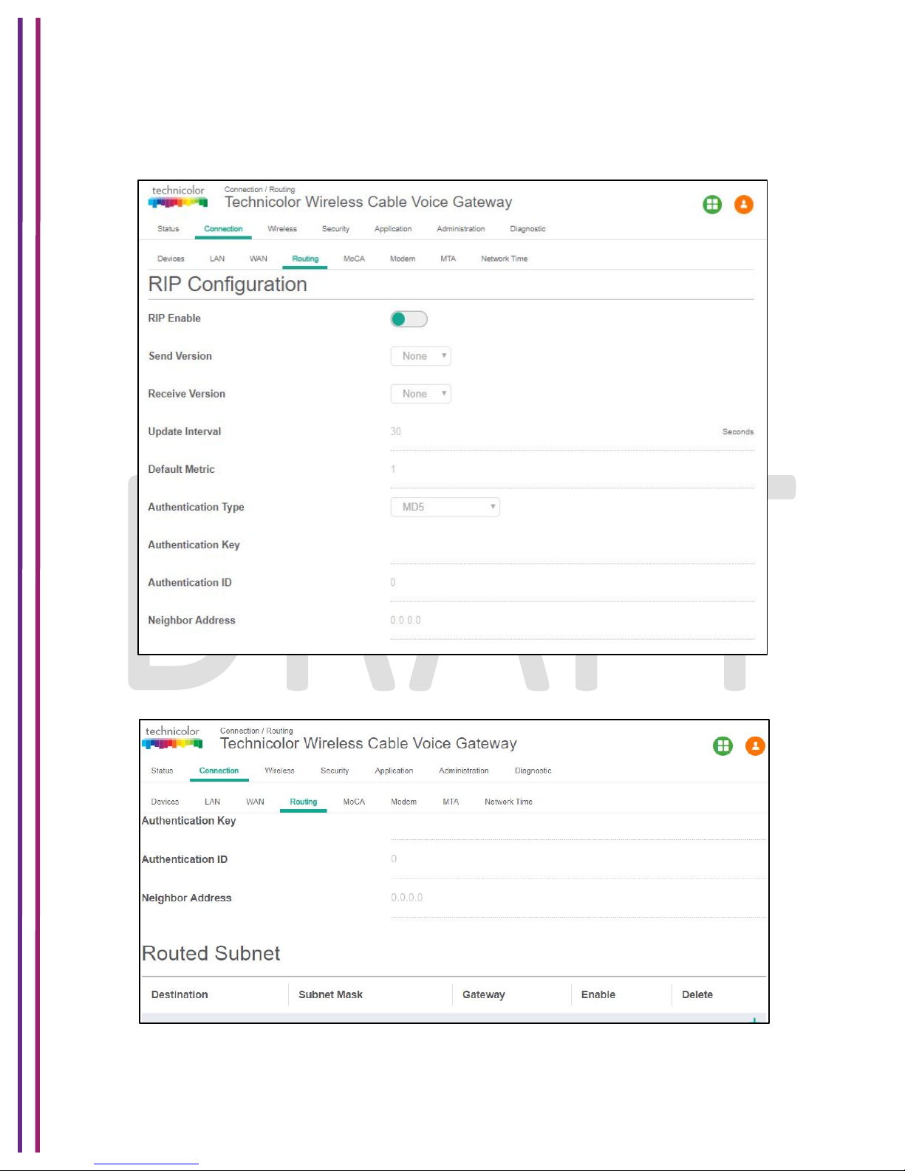This screenshot has height=1171, width=905.
Task: Click the Subnet Mask column header
Action: (330, 994)
